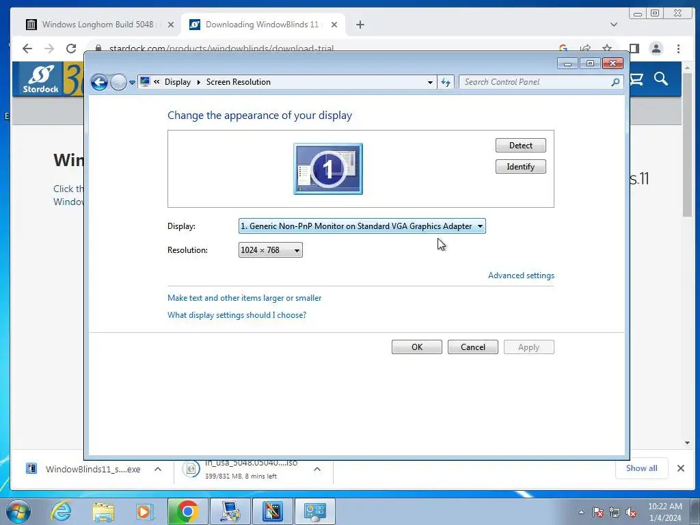Open Chrome tab search chevron
Screen dimensions: 700x525
click(614, 25)
